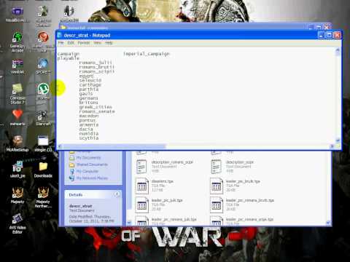Select leader_pic_romans_brutii.tga file icon
This screenshot has width=350, height=262.
[x=217, y=205]
